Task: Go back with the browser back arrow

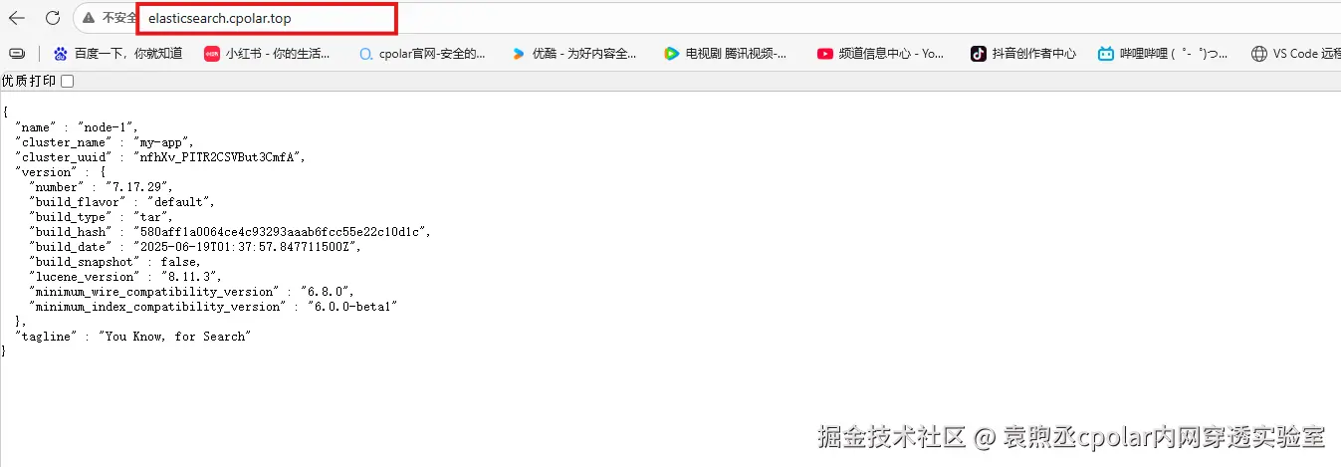Action: click(17, 18)
